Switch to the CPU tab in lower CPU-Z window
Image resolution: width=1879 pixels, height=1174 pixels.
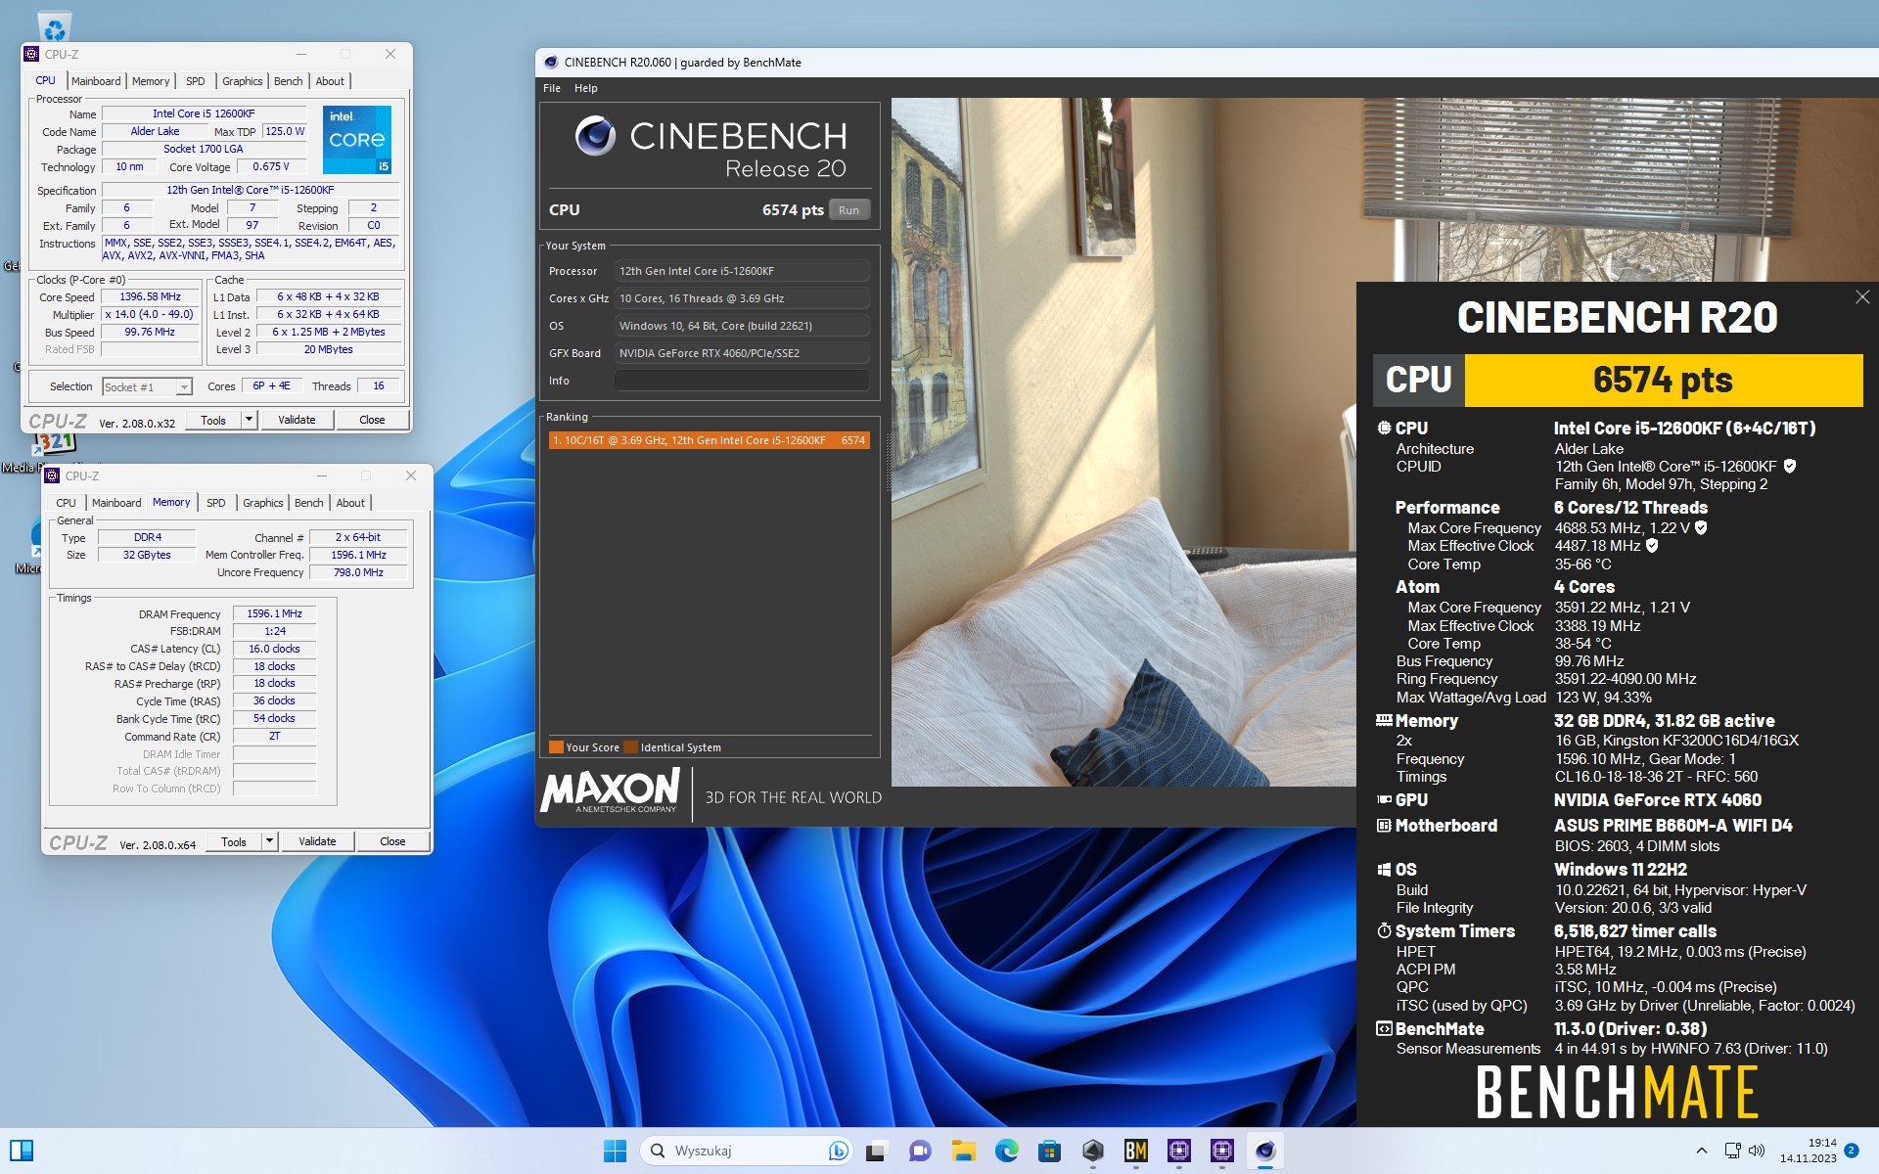click(66, 503)
